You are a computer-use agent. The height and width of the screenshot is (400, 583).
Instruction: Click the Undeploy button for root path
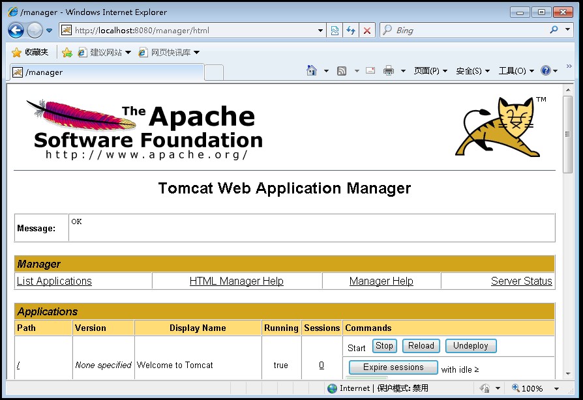[x=470, y=346]
